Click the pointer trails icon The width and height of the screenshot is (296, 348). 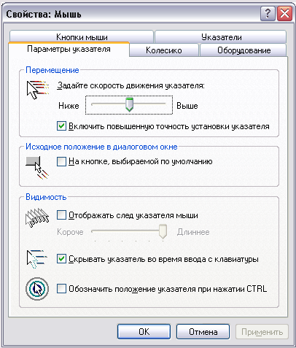click(37, 217)
